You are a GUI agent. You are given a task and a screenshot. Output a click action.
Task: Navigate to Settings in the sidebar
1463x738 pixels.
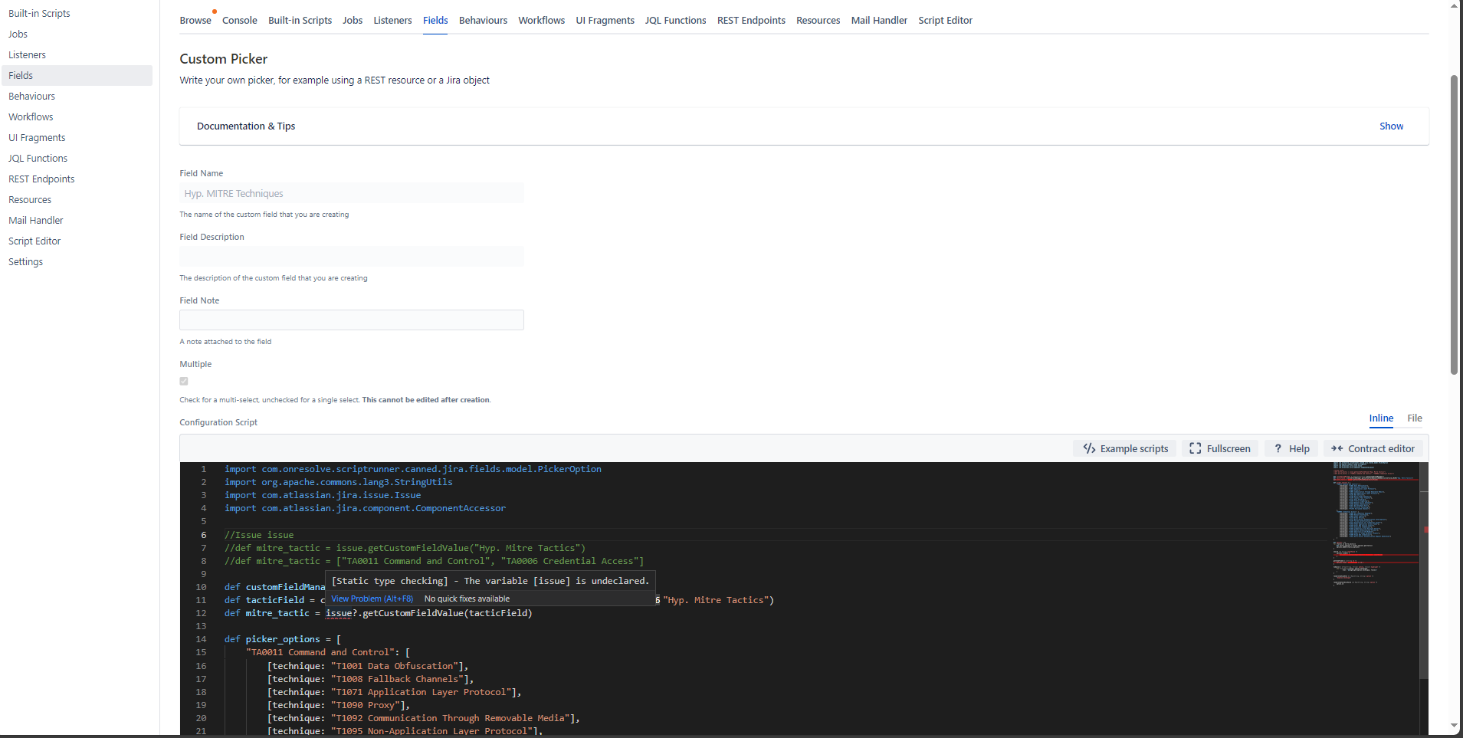point(25,261)
